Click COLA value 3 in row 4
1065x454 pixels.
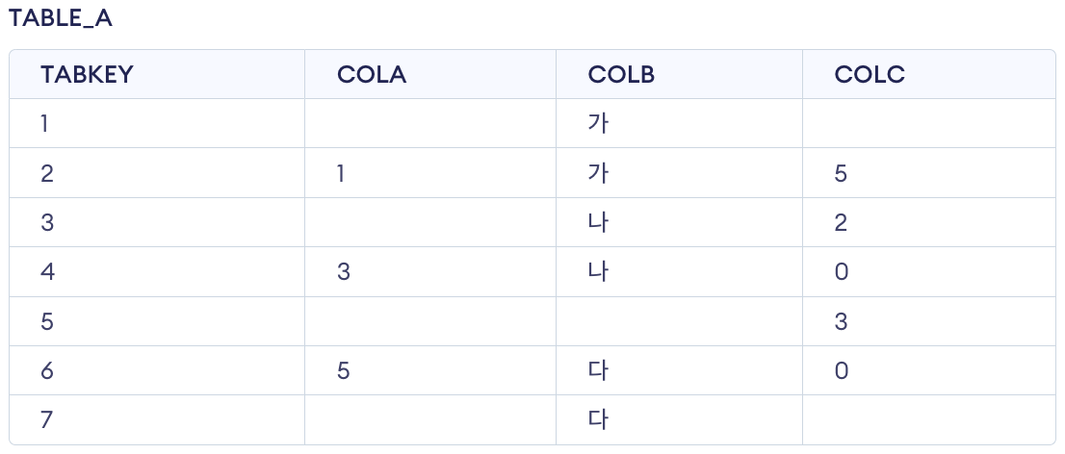coord(344,272)
